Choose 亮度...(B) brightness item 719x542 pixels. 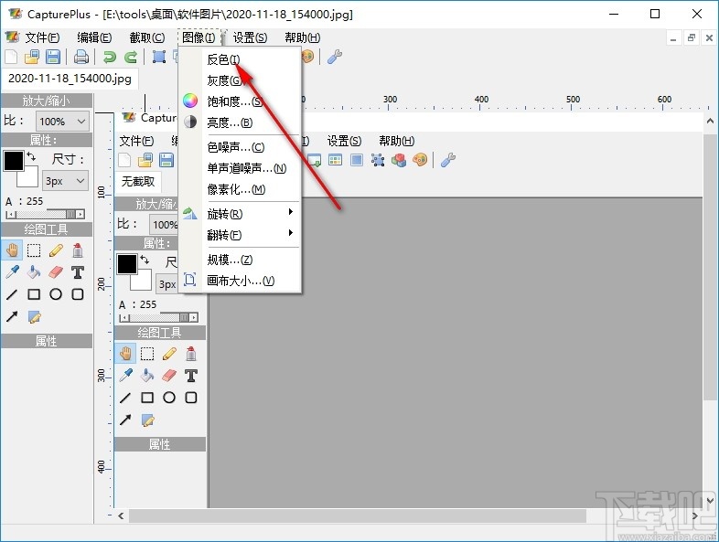(240, 122)
